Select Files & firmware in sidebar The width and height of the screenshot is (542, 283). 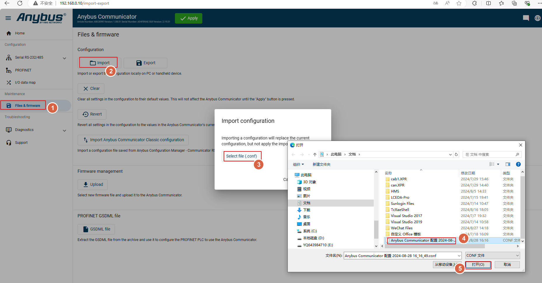28,106
